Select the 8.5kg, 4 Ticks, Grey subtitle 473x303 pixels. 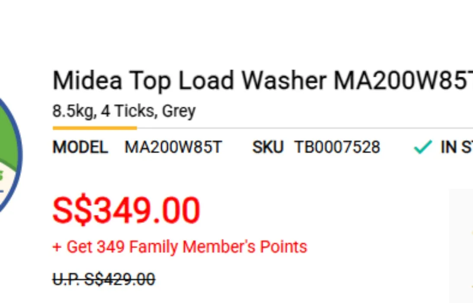pos(124,111)
